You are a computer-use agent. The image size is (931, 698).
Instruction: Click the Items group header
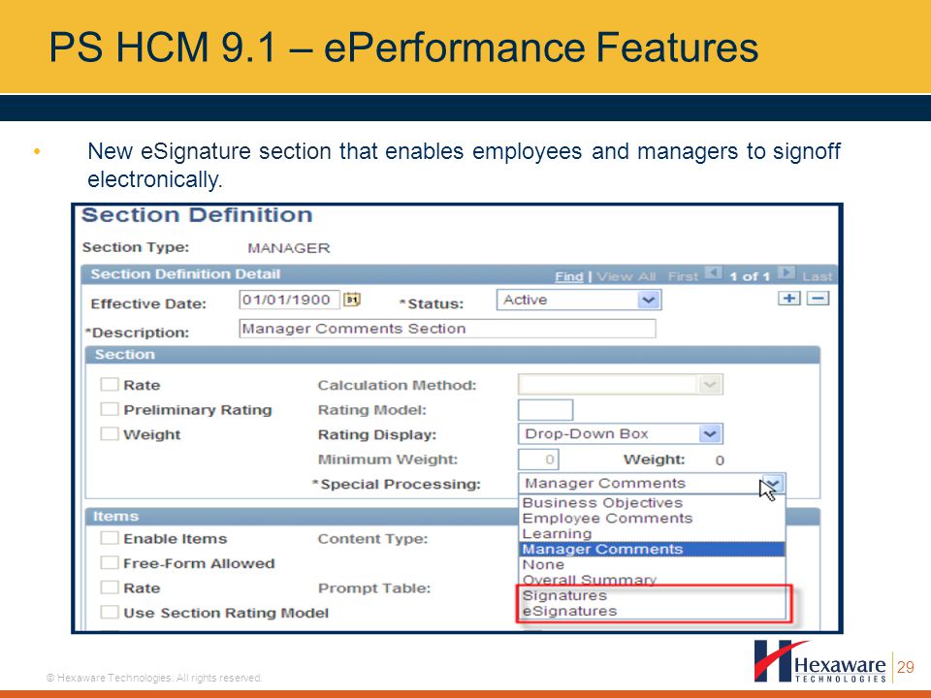[115, 517]
